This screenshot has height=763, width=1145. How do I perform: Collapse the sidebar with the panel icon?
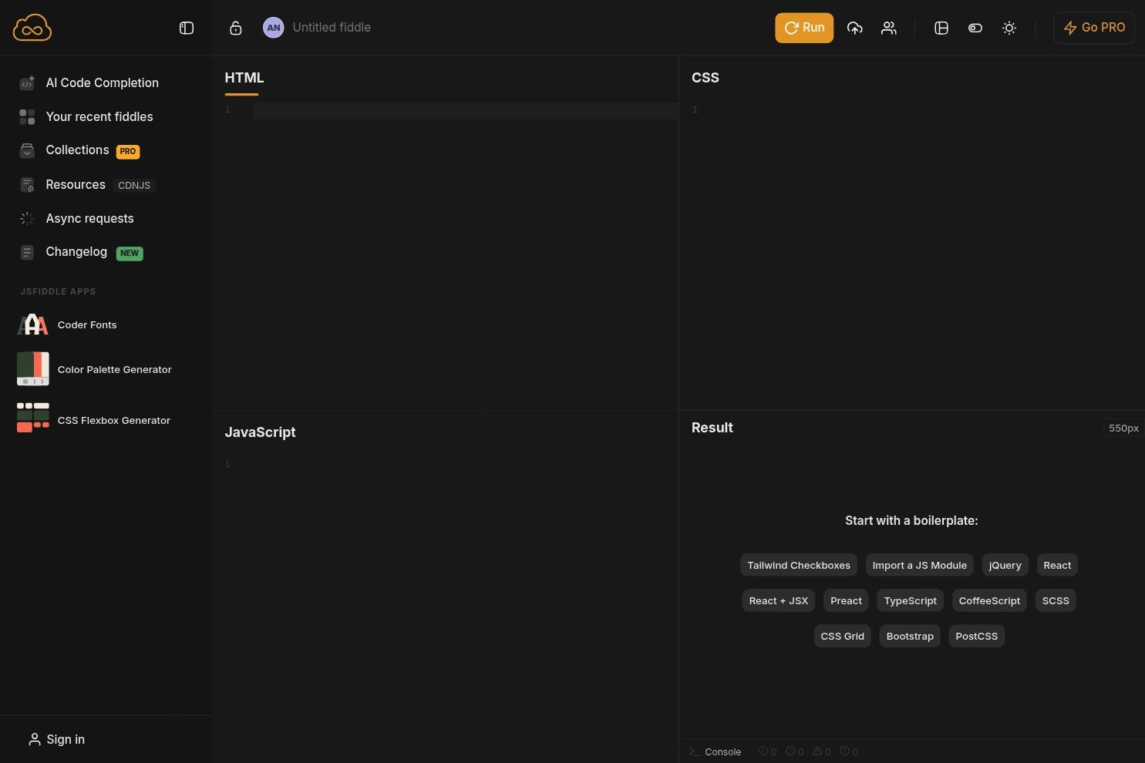point(187,28)
